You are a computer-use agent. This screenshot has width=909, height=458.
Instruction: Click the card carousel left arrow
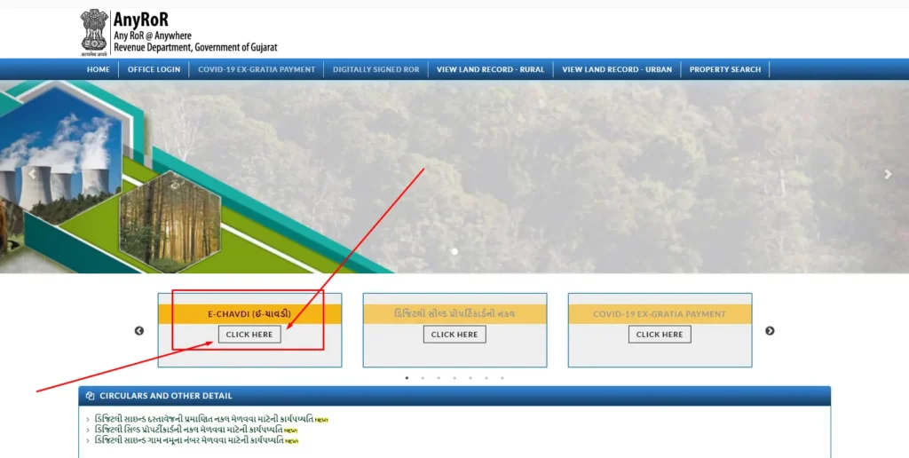tap(139, 330)
